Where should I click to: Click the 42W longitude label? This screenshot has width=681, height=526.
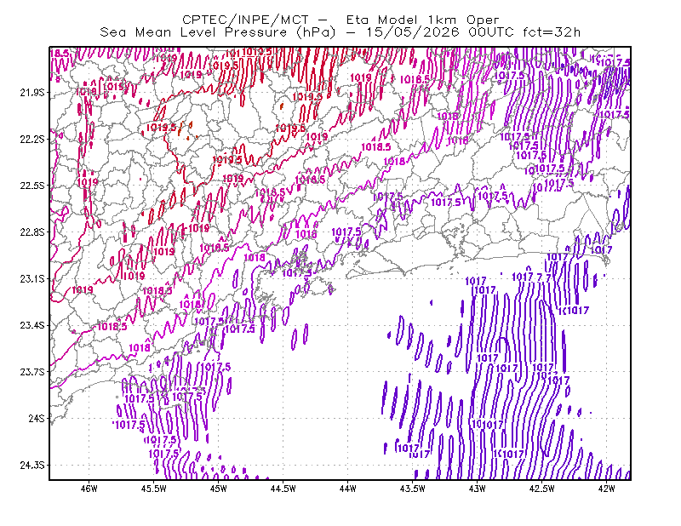click(607, 489)
